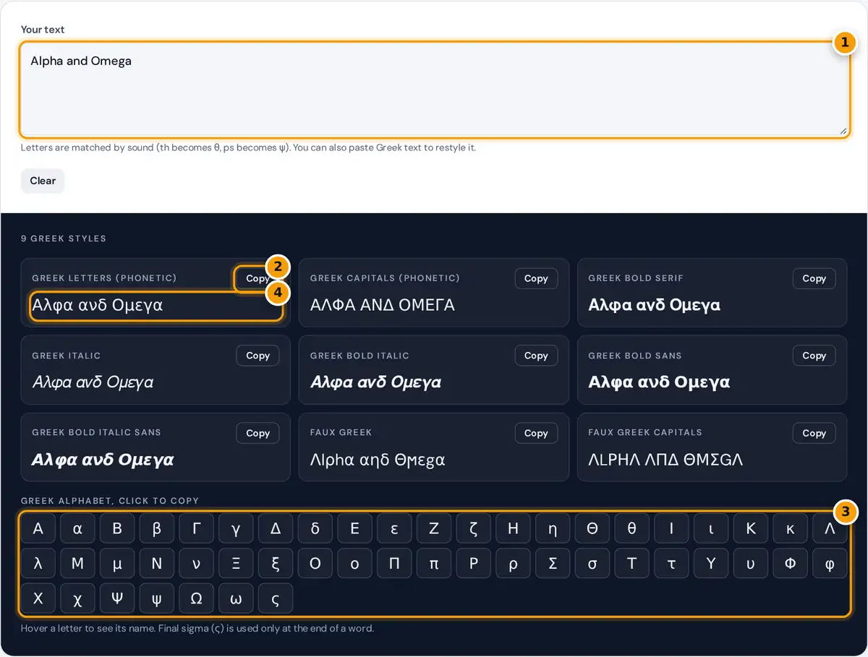This screenshot has width=868, height=657.
Task: Copy capital Gamma Γ letter key
Action: (x=196, y=528)
